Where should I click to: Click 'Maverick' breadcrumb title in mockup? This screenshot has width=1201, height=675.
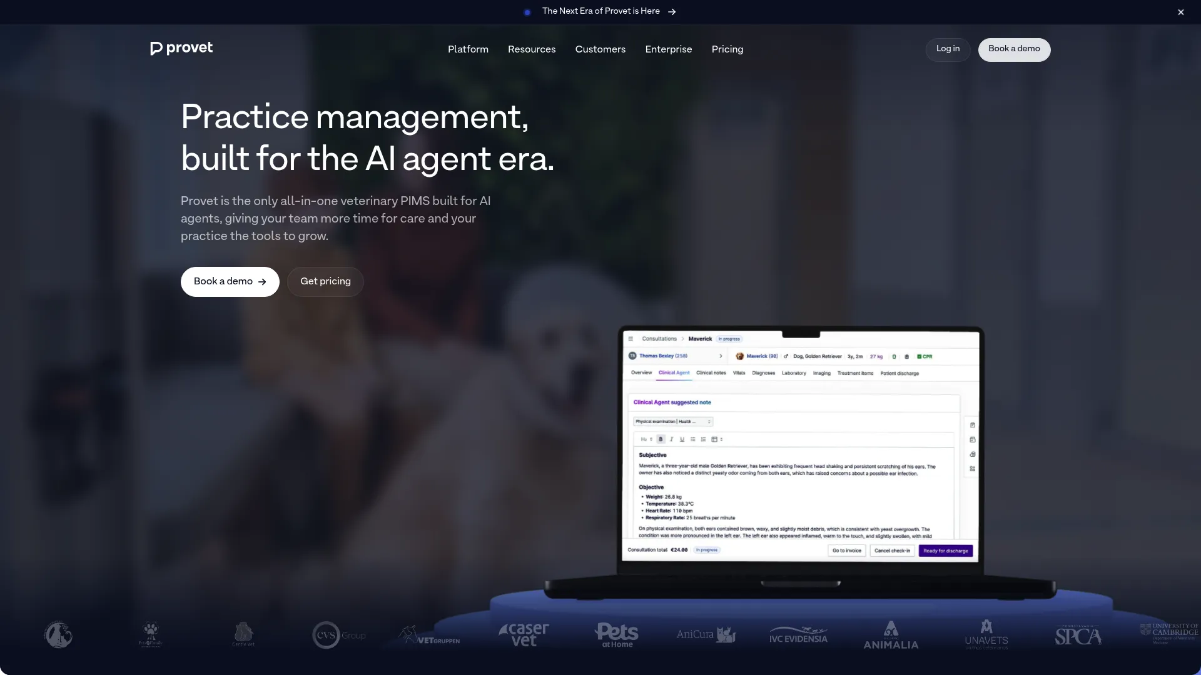click(x=700, y=339)
